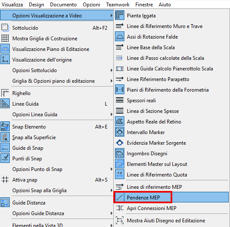Click the Guide Distanza icon
230x227 pixels.
5,202
